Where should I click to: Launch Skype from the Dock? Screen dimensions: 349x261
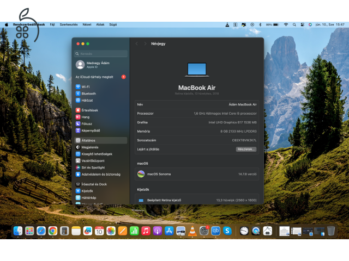point(227,231)
